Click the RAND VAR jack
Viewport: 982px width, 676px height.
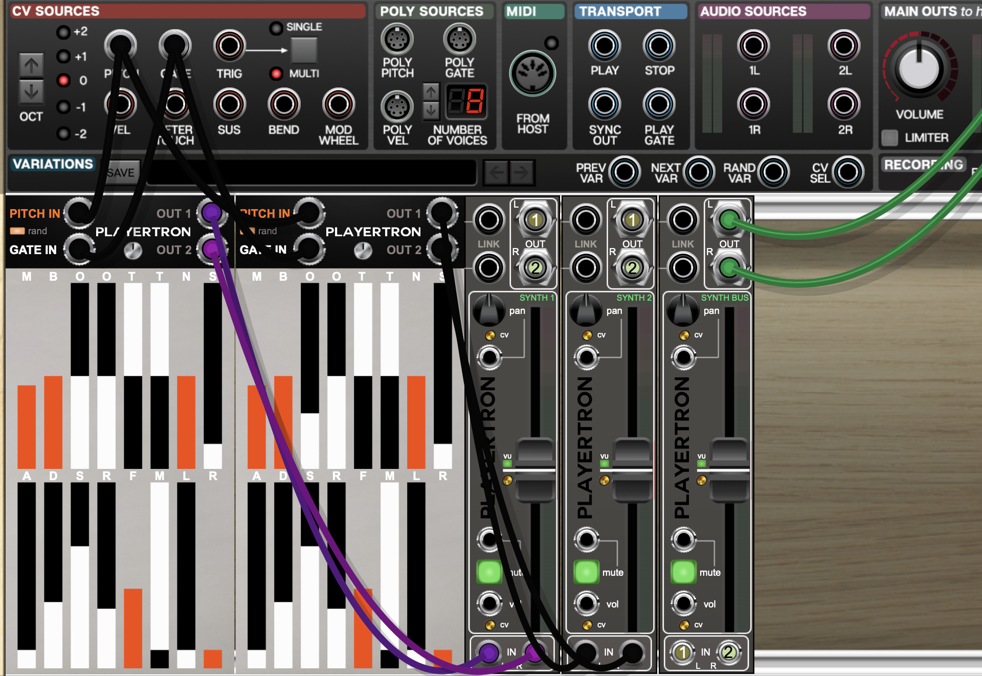coord(773,172)
